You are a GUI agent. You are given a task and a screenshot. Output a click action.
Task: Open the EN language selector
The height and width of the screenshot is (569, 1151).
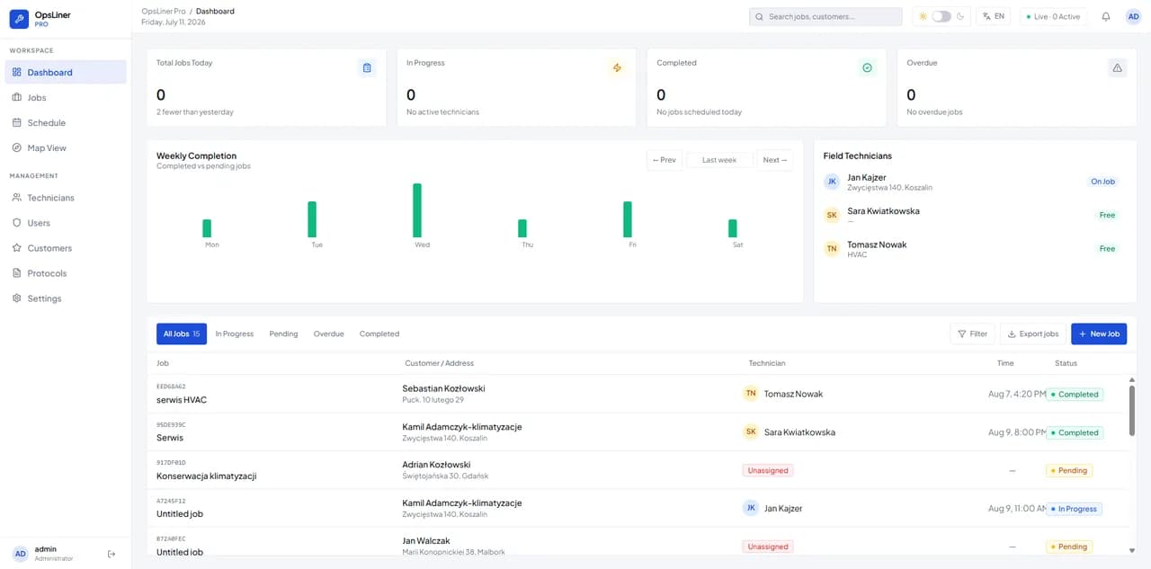pyautogui.click(x=994, y=16)
